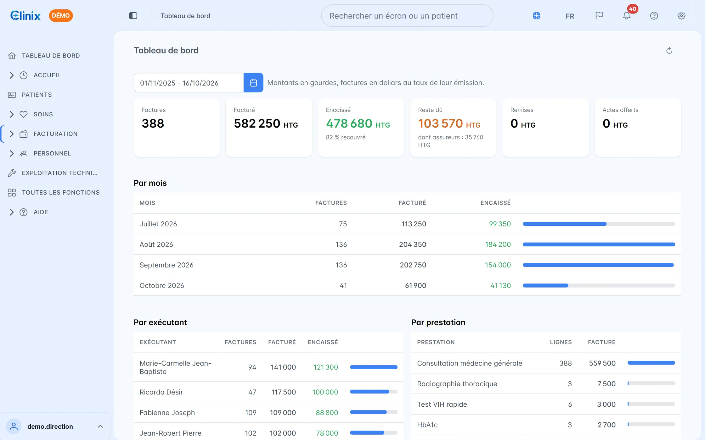Image resolution: width=705 pixels, height=440 pixels.
Task: Open the flag icon in top bar
Action: point(599,16)
